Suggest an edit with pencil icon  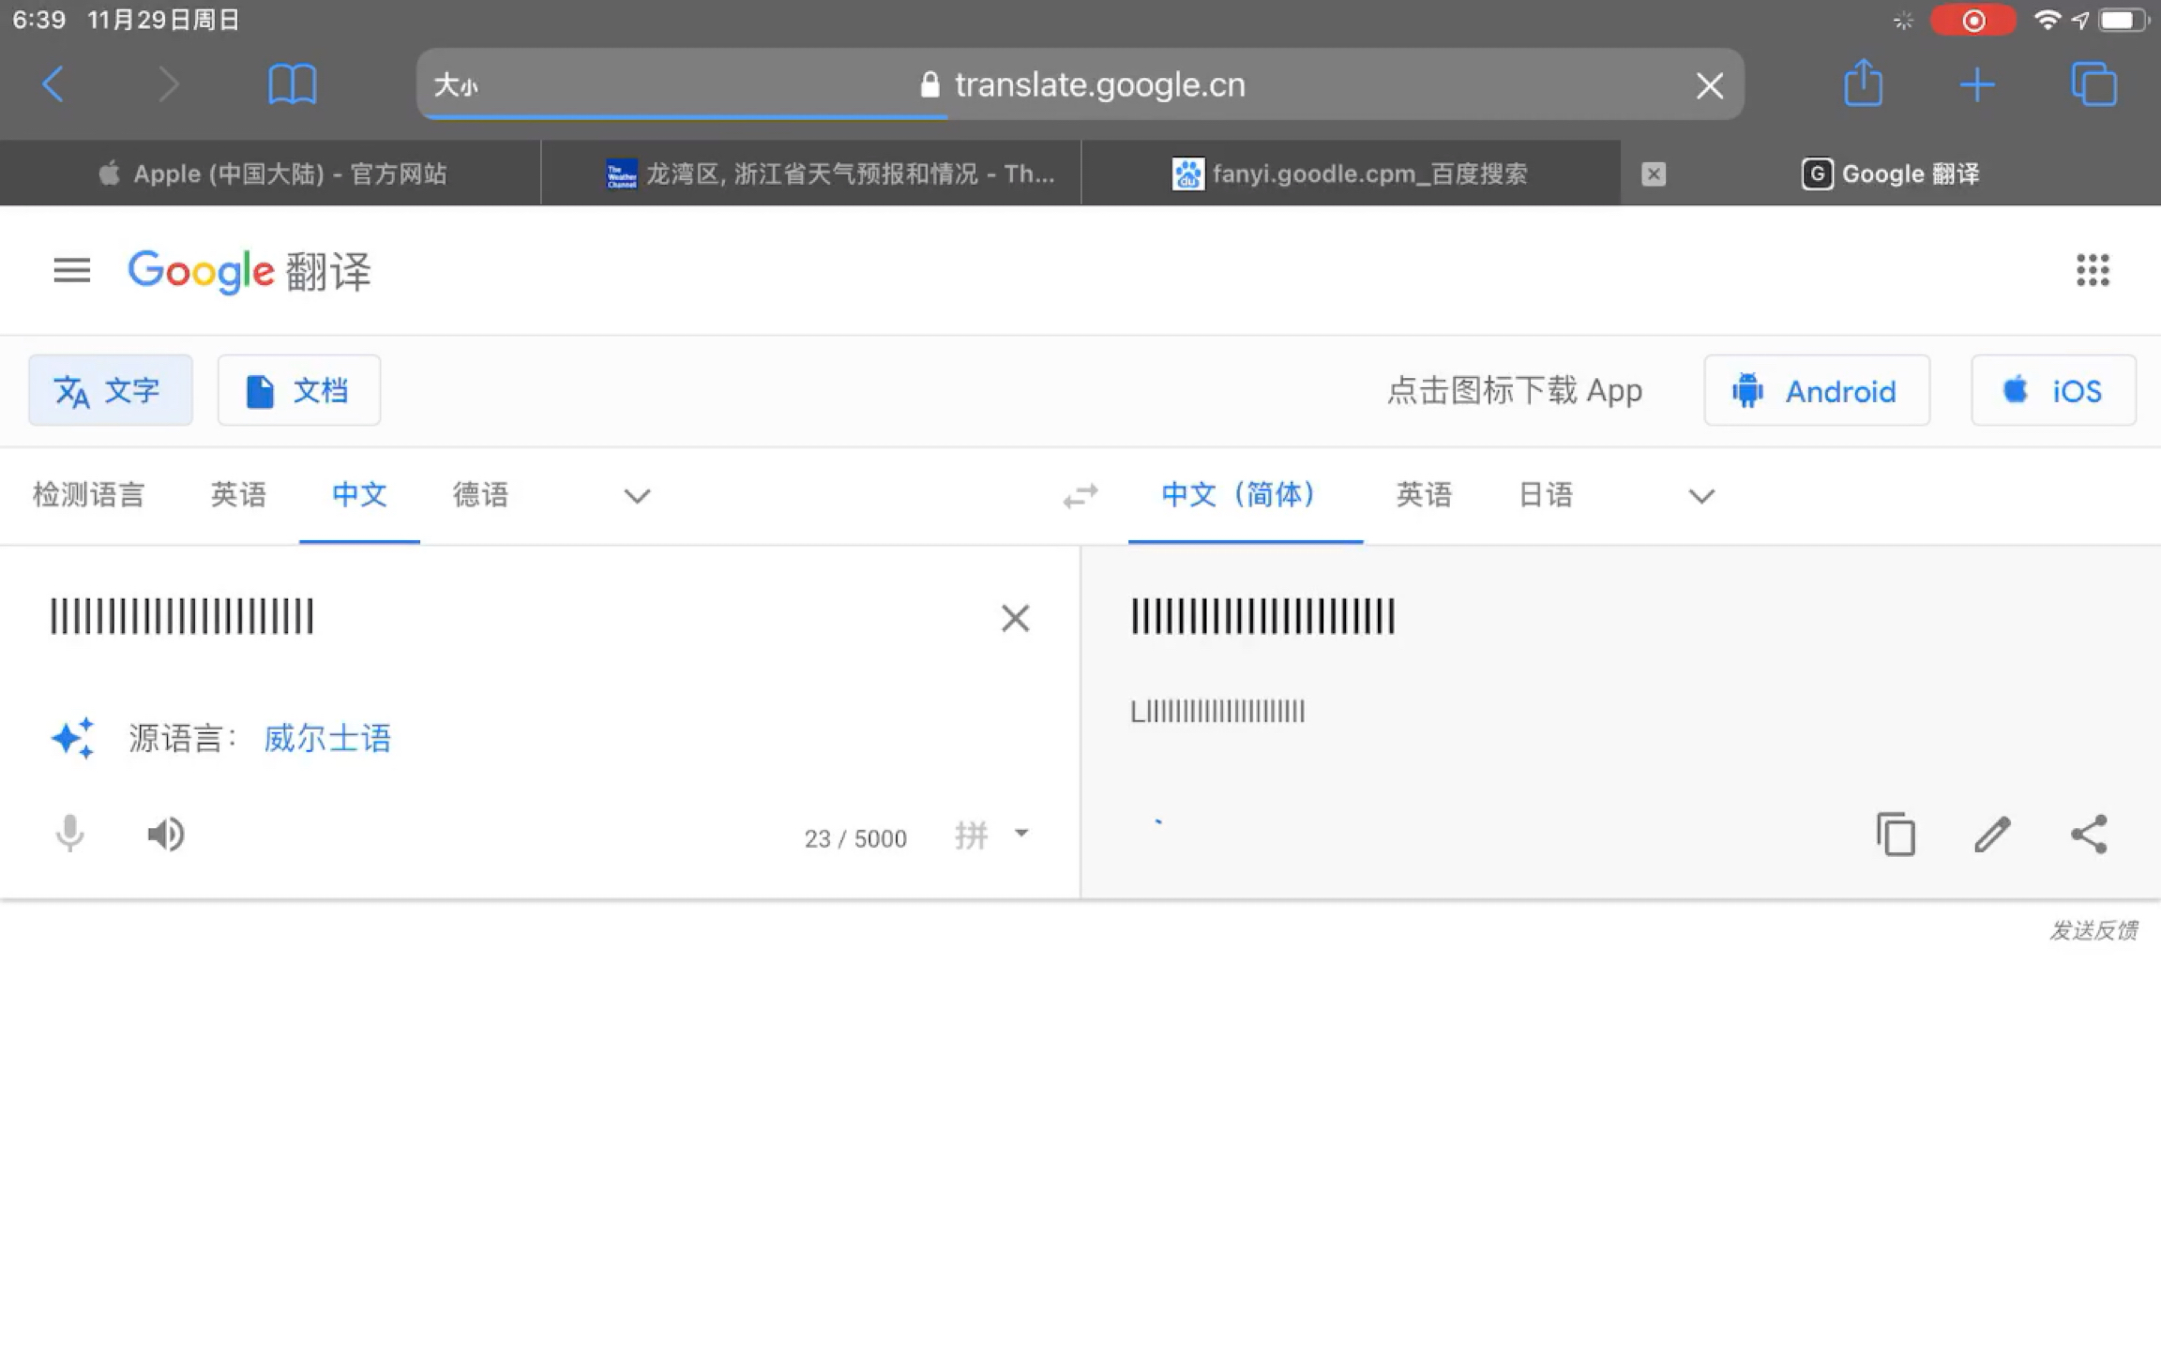(x=1992, y=834)
